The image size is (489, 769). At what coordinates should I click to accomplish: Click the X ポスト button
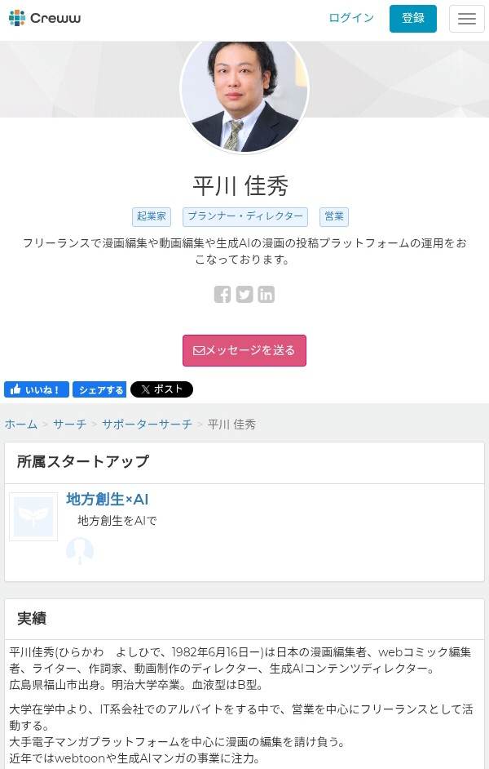[161, 389]
